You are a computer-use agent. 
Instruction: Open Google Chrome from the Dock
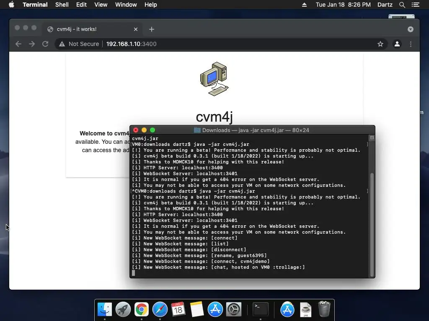pyautogui.click(x=142, y=310)
